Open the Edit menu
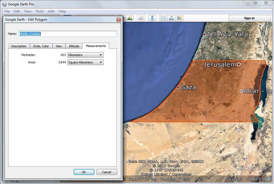The image size is (274, 184). coord(17,11)
